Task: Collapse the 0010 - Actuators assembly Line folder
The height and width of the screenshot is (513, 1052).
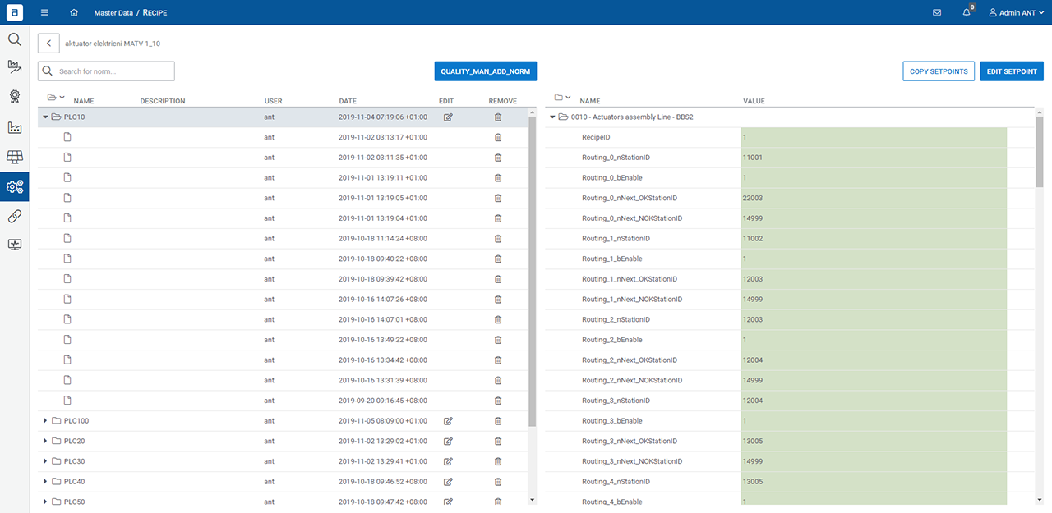Action: point(553,117)
